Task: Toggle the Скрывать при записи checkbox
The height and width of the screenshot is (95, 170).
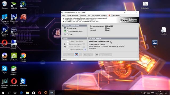Action: point(68,41)
